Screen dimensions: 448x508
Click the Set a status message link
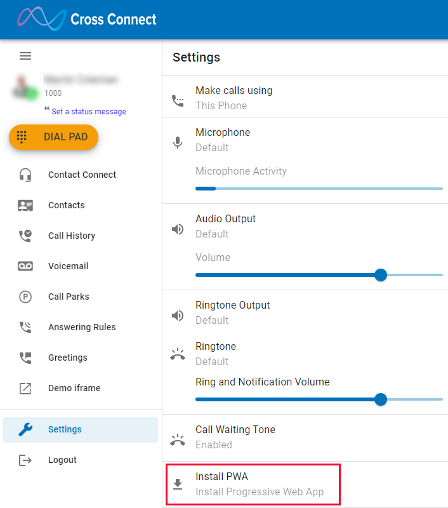[x=89, y=112]
